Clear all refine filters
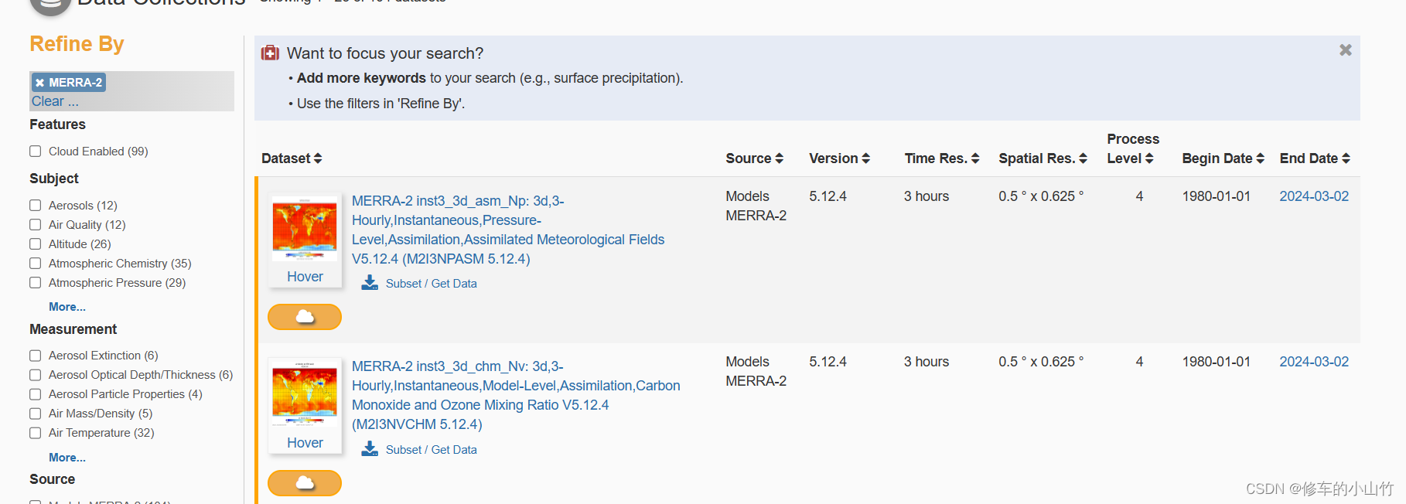 pyautogui.click(x=55, y=101)
